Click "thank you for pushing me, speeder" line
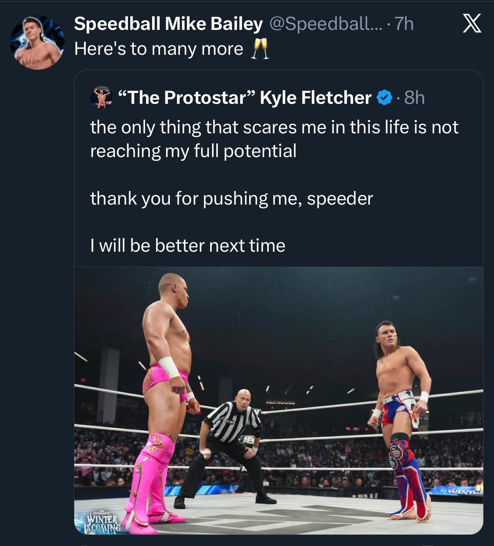The width and height of the screenshot is (494, 546). point(231,198)
